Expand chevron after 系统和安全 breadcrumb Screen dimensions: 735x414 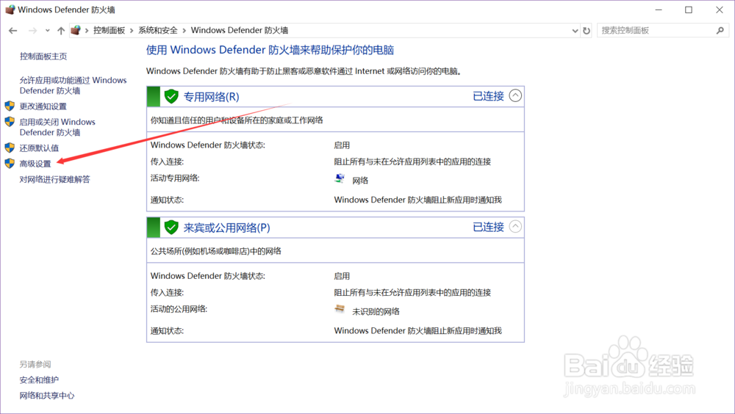click(x=184, y=30)
